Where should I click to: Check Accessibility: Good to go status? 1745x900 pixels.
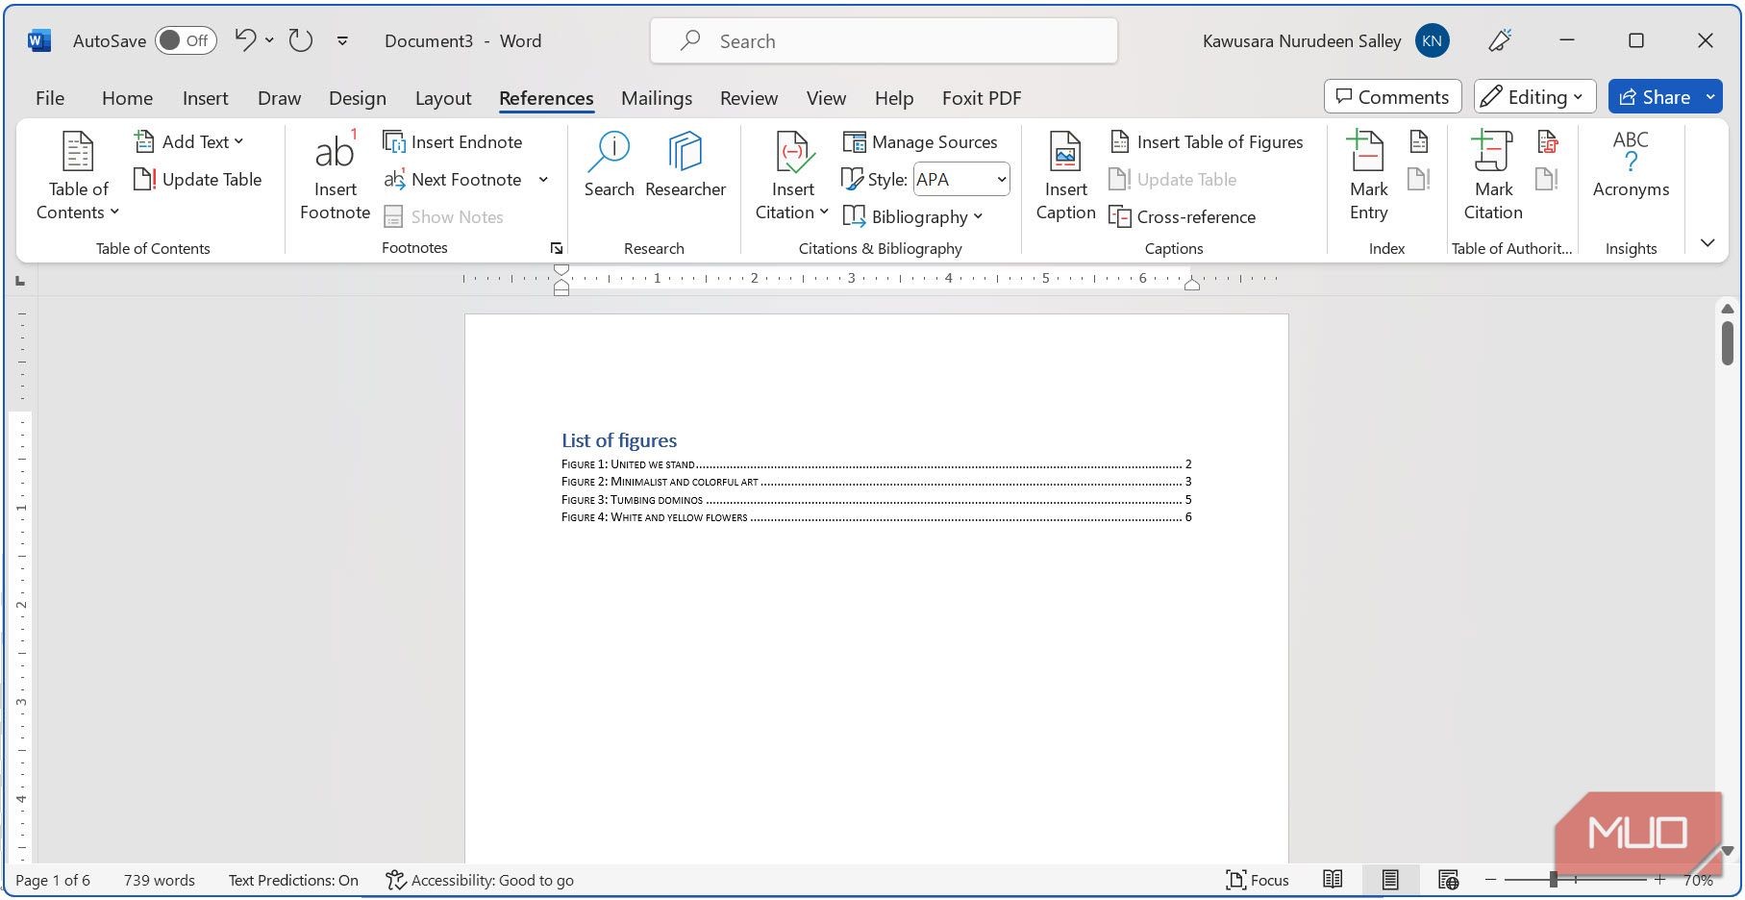(x=480, y=880)
